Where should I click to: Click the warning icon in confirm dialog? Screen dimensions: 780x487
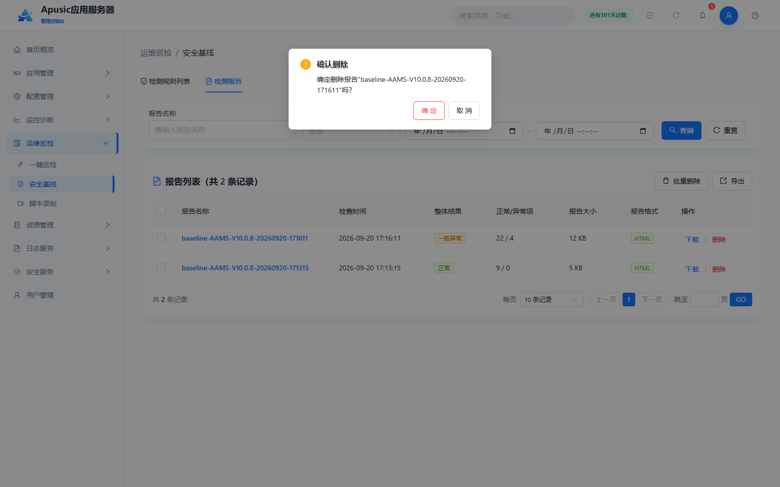click(x=306, y=64)
